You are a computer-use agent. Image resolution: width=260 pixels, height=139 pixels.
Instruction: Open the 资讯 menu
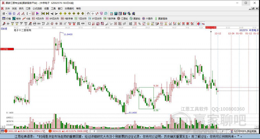click(21, 8)
